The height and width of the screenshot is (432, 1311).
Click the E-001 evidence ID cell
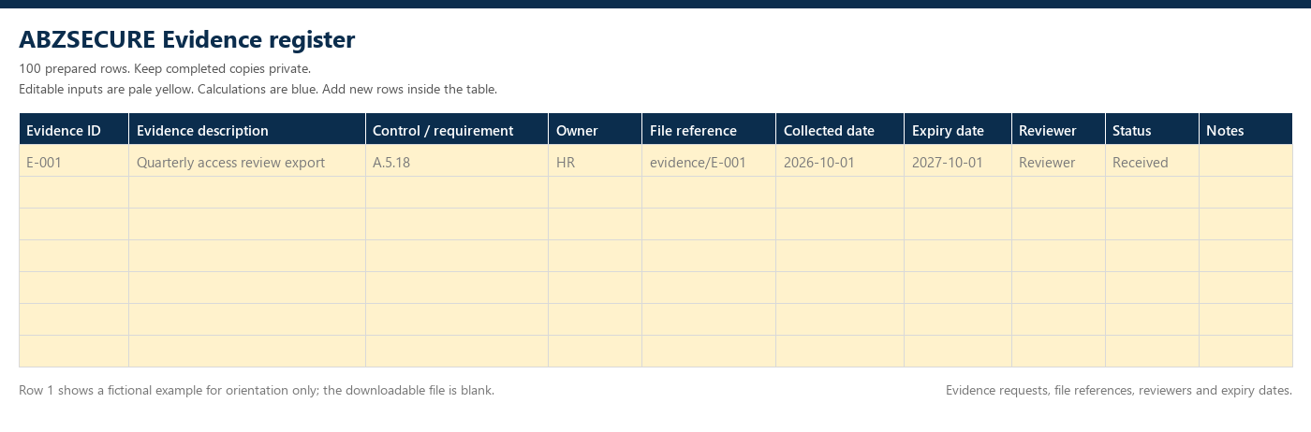tap(74, 161)
